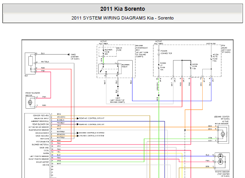The height and width of the screenshot is (178, 245).
Task: Click the blower relay coil symbol
Action: coord(118,69)
